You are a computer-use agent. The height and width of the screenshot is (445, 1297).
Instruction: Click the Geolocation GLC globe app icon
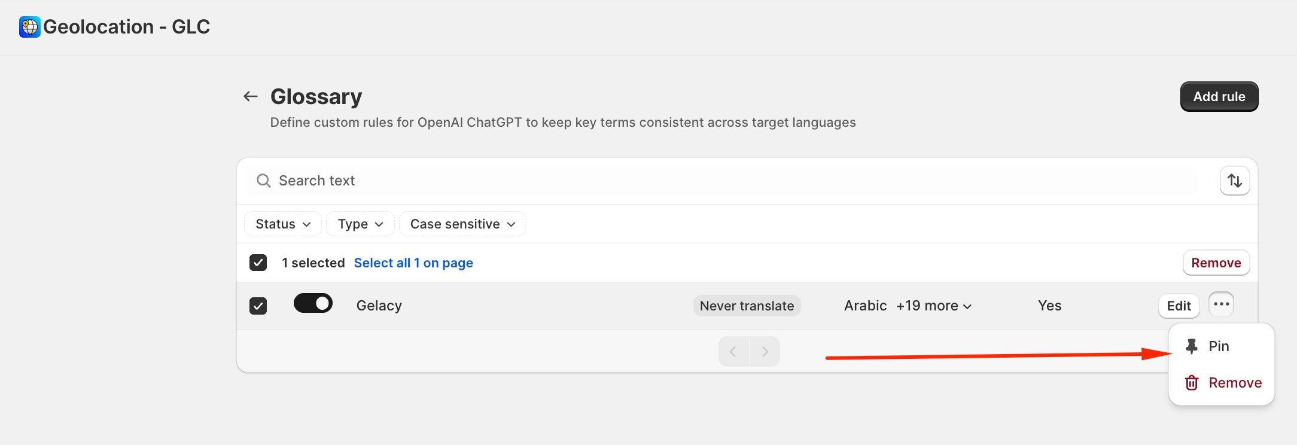29,27
